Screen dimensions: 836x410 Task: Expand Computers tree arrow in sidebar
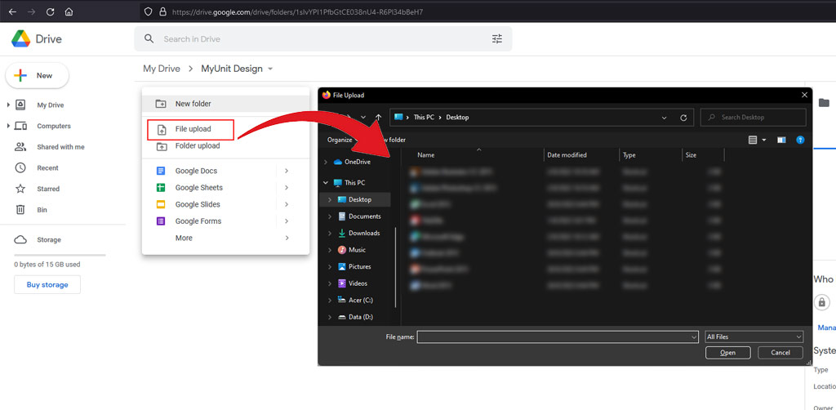click(x=8, y=126)
